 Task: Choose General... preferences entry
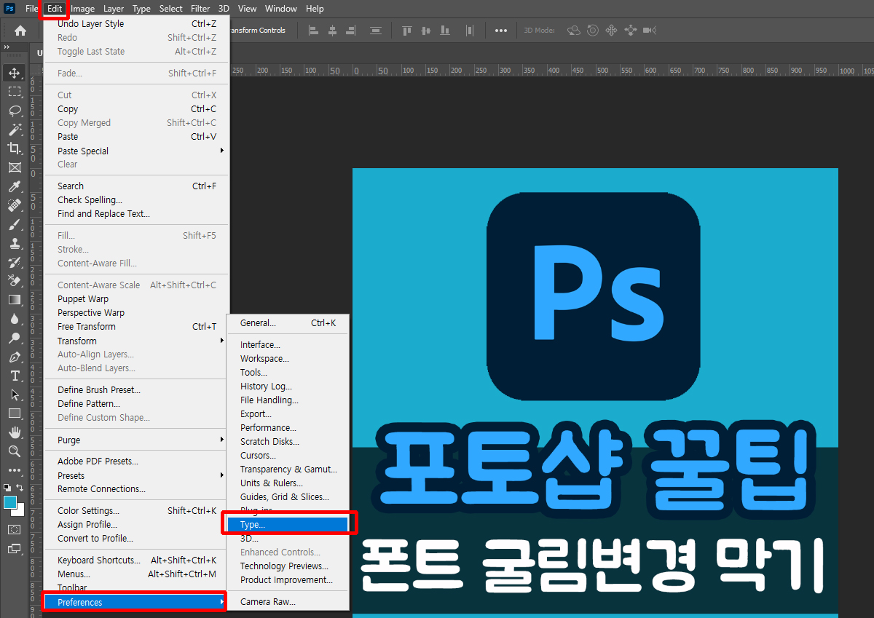coord(288,322)
